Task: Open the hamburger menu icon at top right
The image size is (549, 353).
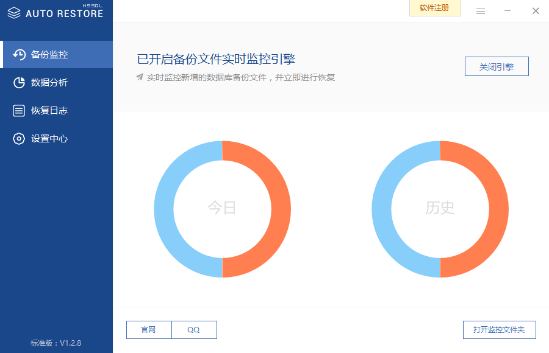Action: point(481,10)
